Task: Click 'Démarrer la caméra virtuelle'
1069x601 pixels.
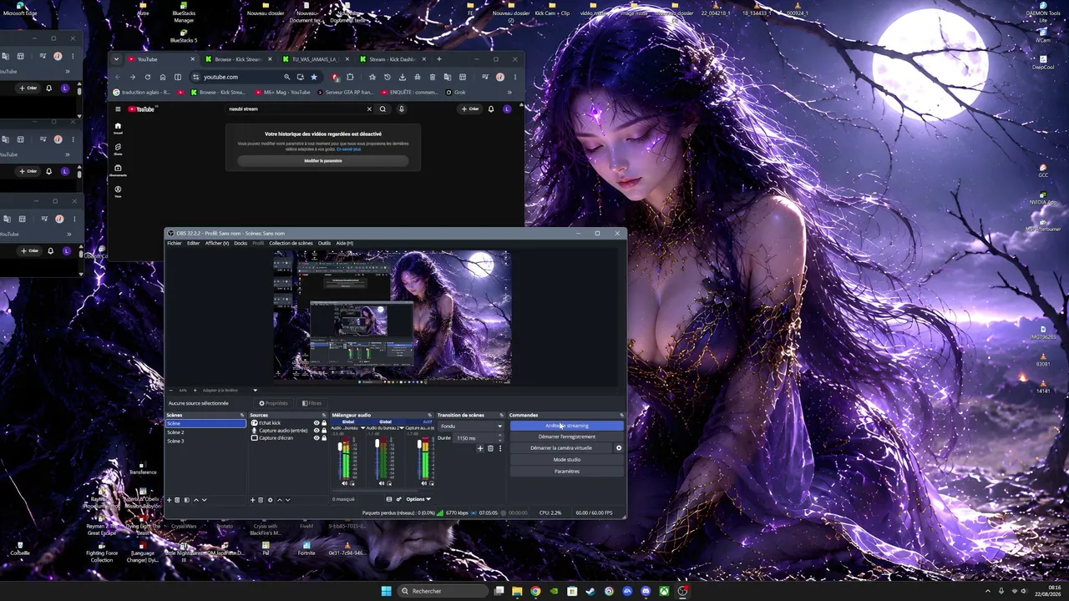Action: tap(561, 448)
